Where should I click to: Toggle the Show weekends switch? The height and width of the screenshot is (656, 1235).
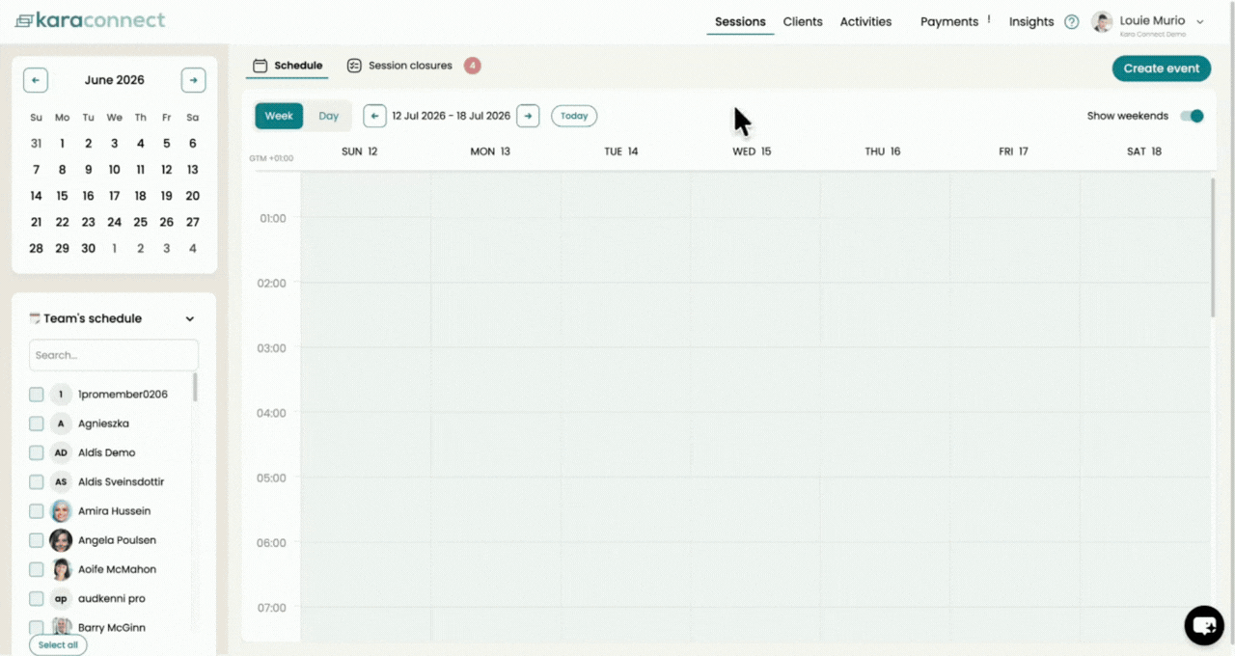tap(1193, 116)
